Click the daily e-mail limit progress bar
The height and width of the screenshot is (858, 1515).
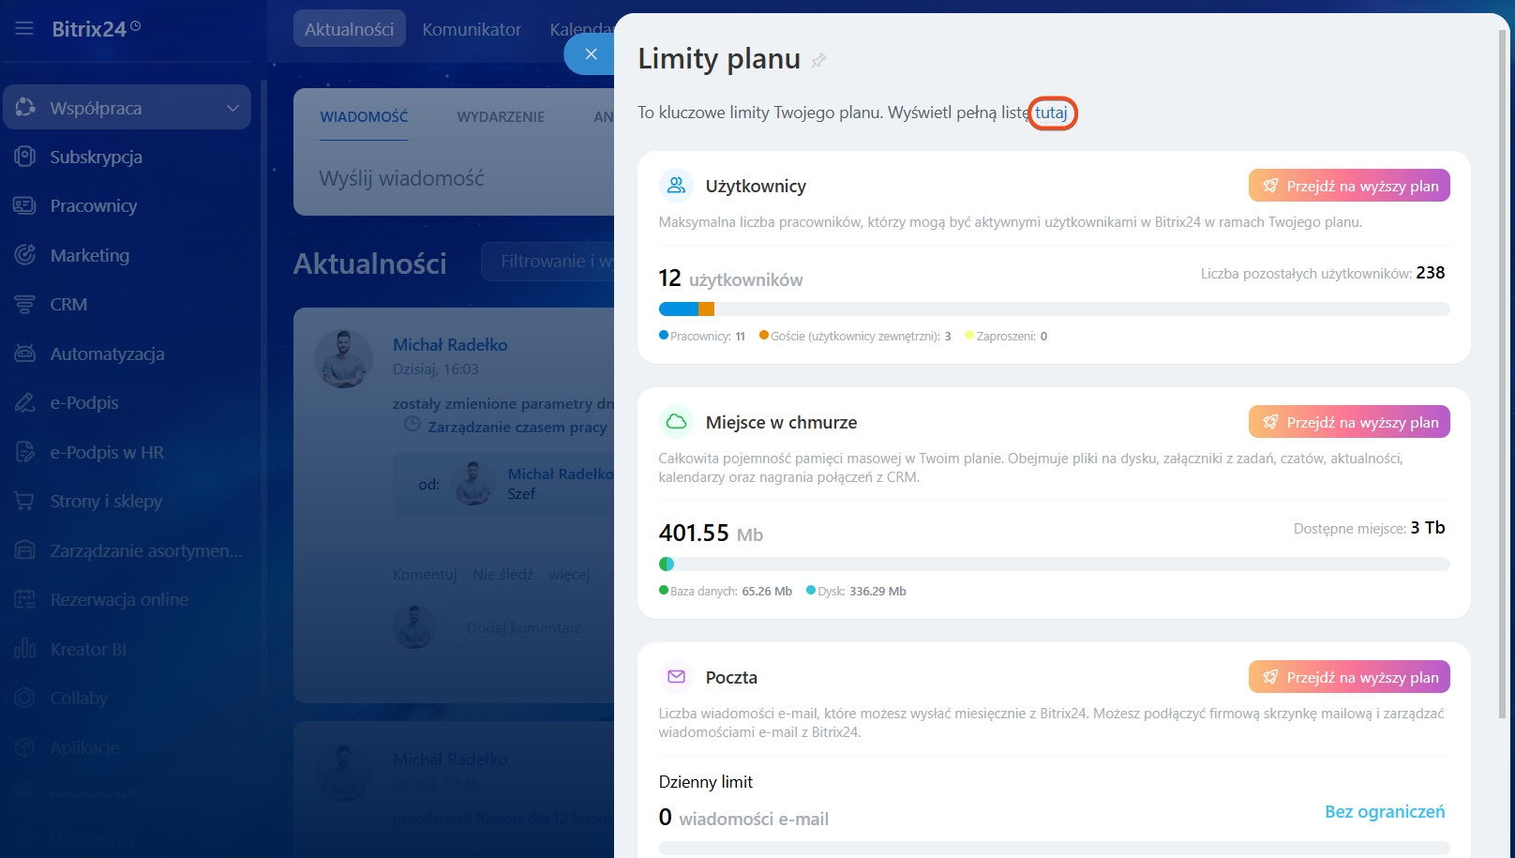pos(1054,848)
